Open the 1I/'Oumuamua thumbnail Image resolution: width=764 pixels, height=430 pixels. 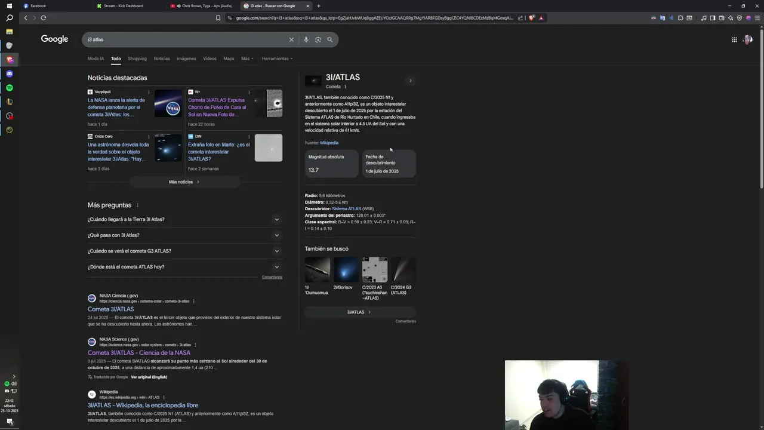(317, 270)
